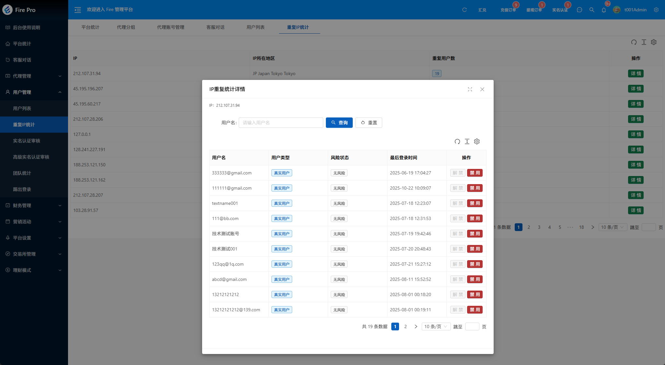The image size is (665, 365).
Task: Open 实名认证审核 in the sidebar menu
Action: click(27, 141)
